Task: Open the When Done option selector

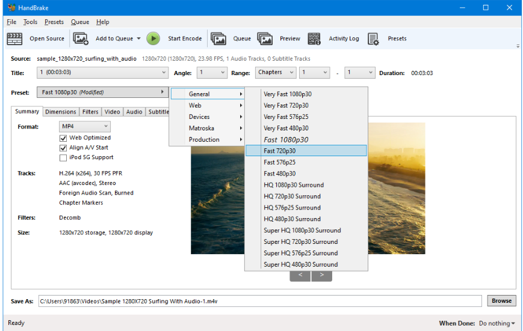Action: (x=497, y=324)
